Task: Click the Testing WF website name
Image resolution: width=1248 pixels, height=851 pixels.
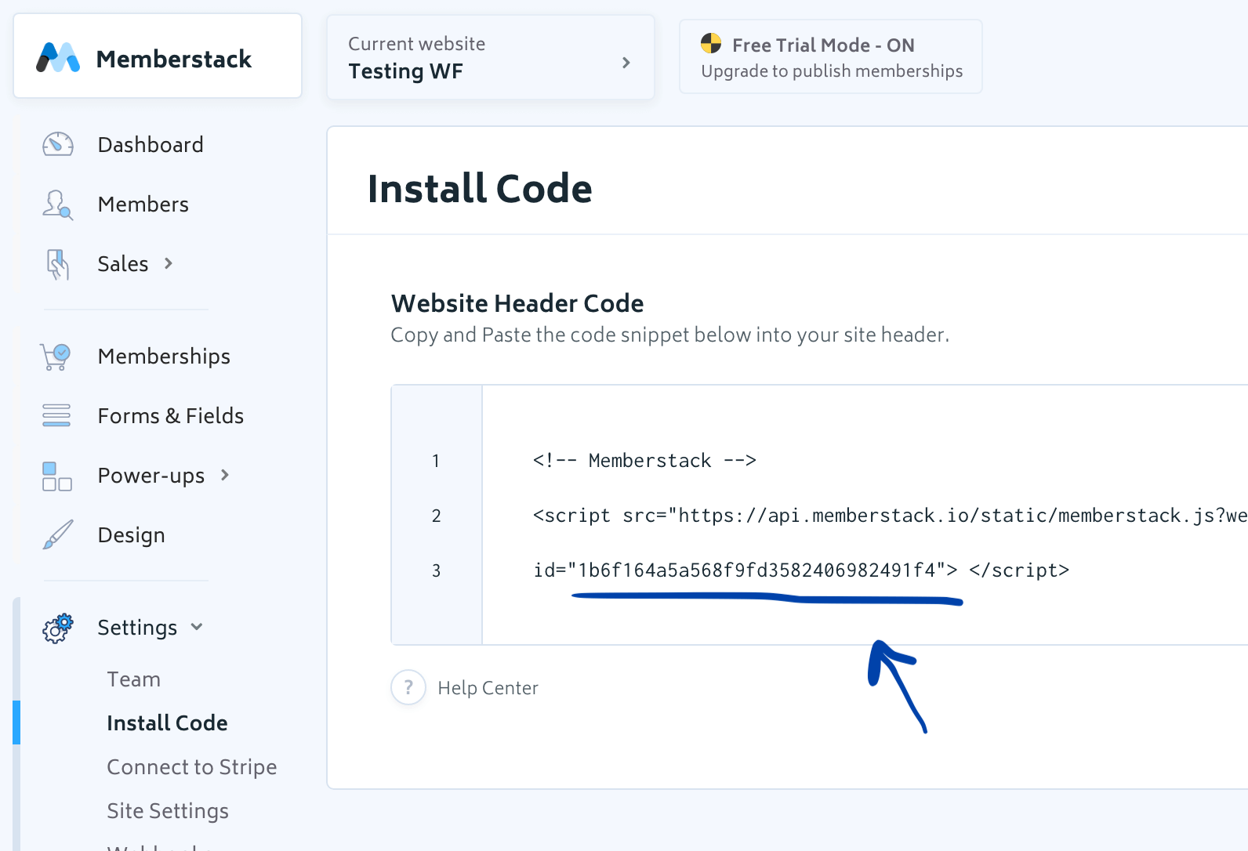Action: [406, 71]
